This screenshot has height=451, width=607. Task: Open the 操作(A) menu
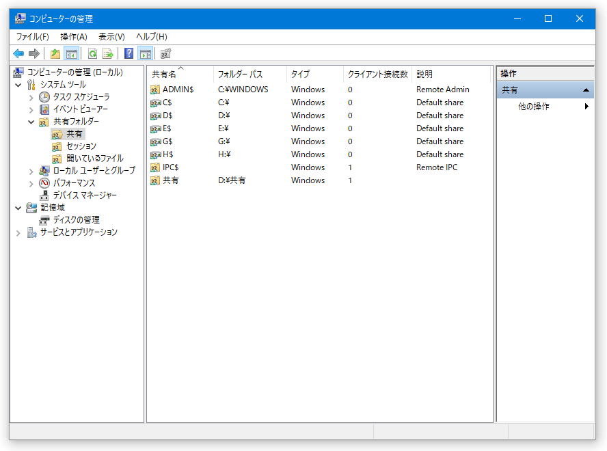pos(74,37)
